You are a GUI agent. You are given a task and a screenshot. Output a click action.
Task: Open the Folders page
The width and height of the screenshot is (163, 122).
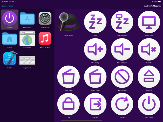point(9,38)
